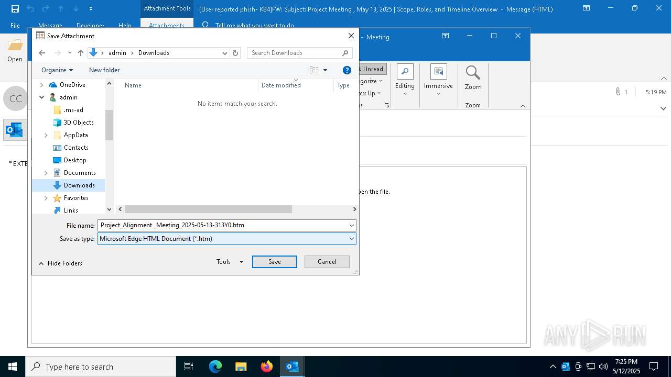Click the Save icon in Outlook title bar
The width and height of the screenshot is (671, 377).
(x=15, y=9)
